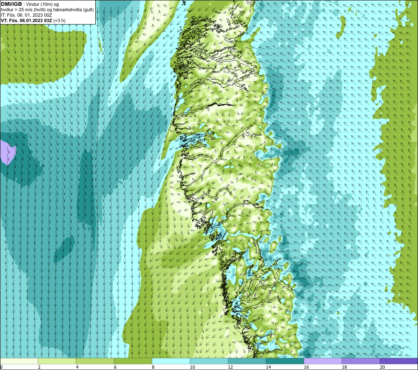
Task: Click the 18–20 m/s purple legend swatch
Action: (361, 361)
